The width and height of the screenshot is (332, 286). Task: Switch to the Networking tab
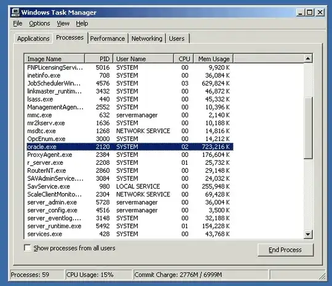[x=147, y=39]
